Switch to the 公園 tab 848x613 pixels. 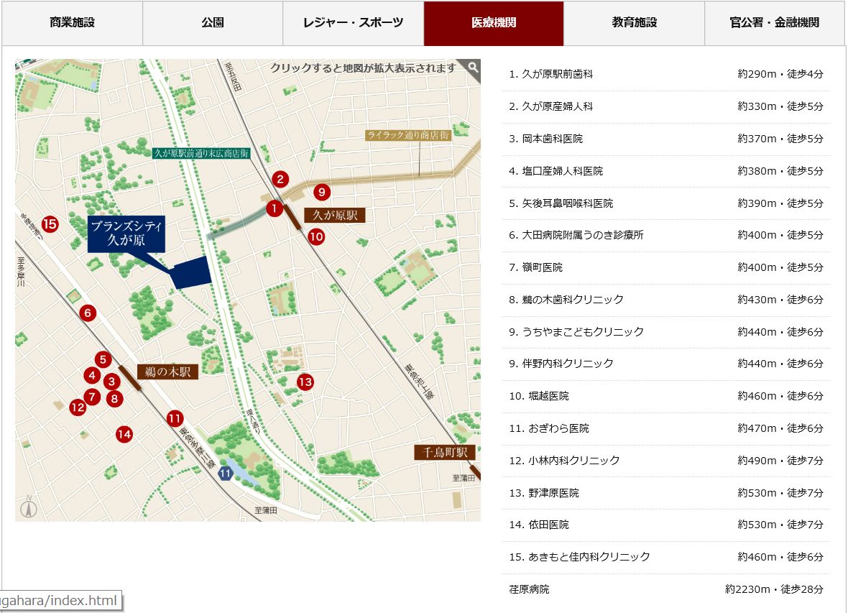click(213, 22)
